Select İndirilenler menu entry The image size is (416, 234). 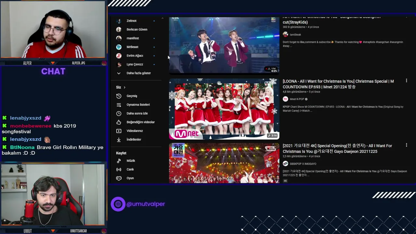136,140
